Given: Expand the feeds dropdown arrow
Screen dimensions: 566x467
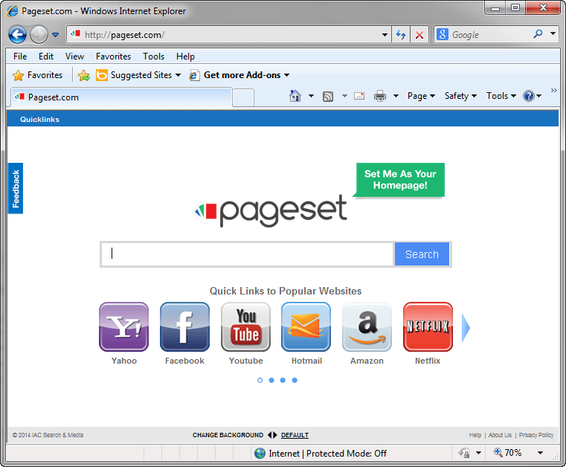Looking at the screenshot, I should [344, 96].
